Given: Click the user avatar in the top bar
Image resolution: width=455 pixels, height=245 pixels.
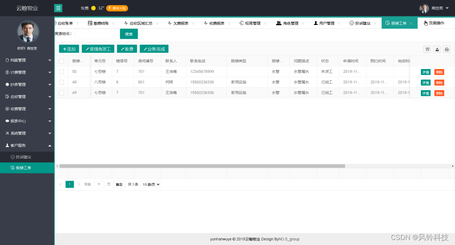Looking at the screenshot, I should coord(424,8).
